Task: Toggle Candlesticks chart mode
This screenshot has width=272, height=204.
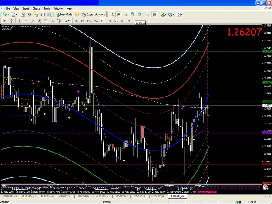Action: point(119,14)
